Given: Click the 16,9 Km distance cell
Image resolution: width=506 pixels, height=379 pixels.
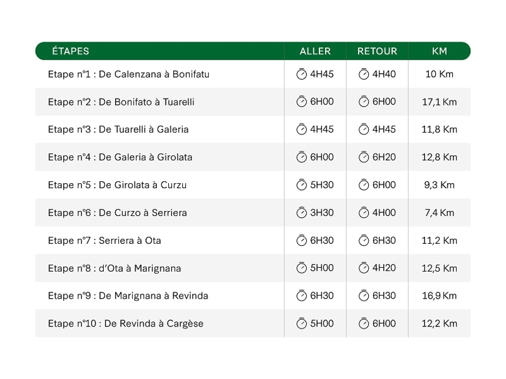Looking at the screenshot, I should tap(439, 296).
